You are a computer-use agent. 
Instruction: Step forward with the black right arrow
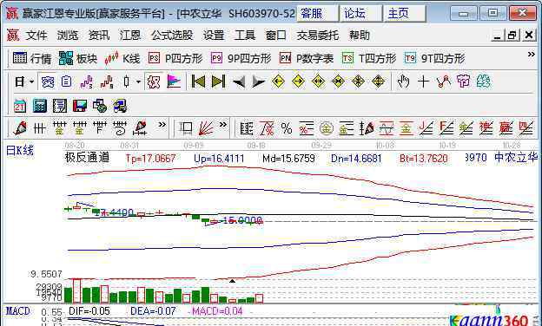259,82
